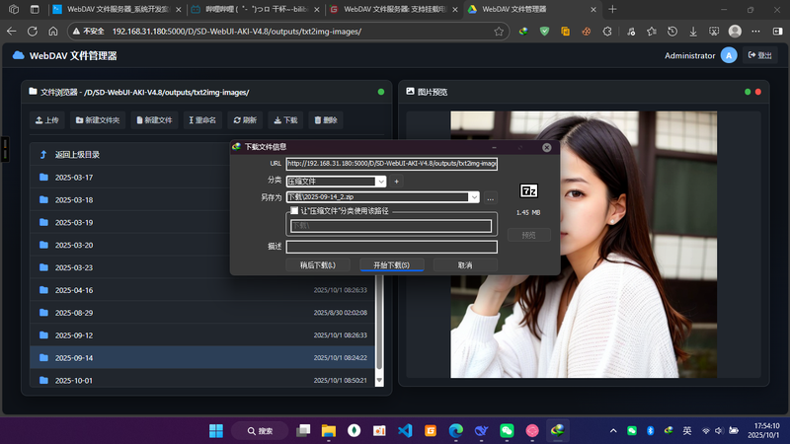Expand the 分类 category dropdown
Viewport: 790px width, 444px height.
point(380,182)
